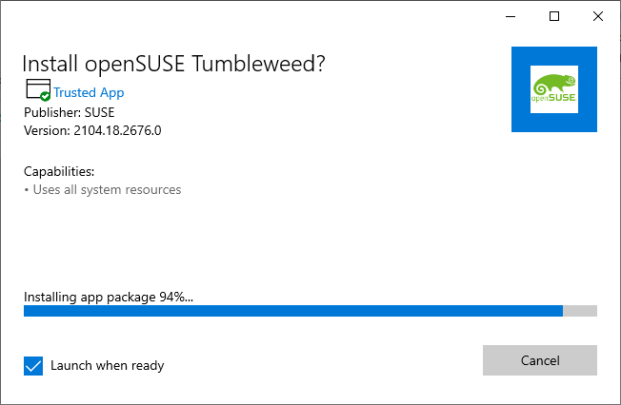This screenshot has width=621, height=405.
Task: Uncheck Launch when ready checkbox
Action: pos(33,366)
